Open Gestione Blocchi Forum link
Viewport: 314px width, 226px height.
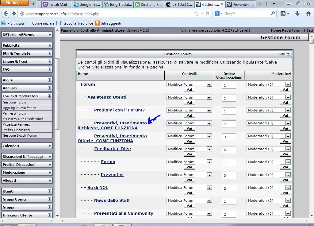[x=20, y=135]
